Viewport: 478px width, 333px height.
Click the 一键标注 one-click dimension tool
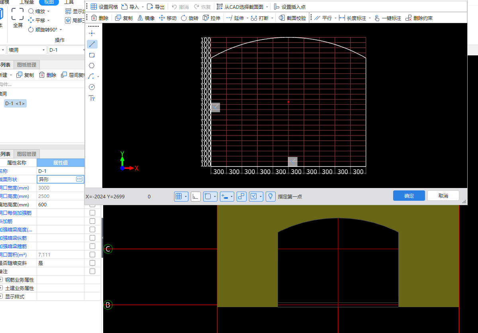click(388, 18)
